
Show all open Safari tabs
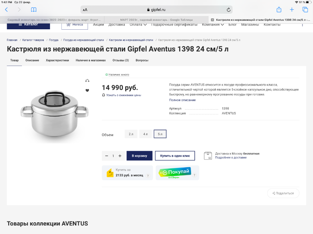click(x=305, y=9)
